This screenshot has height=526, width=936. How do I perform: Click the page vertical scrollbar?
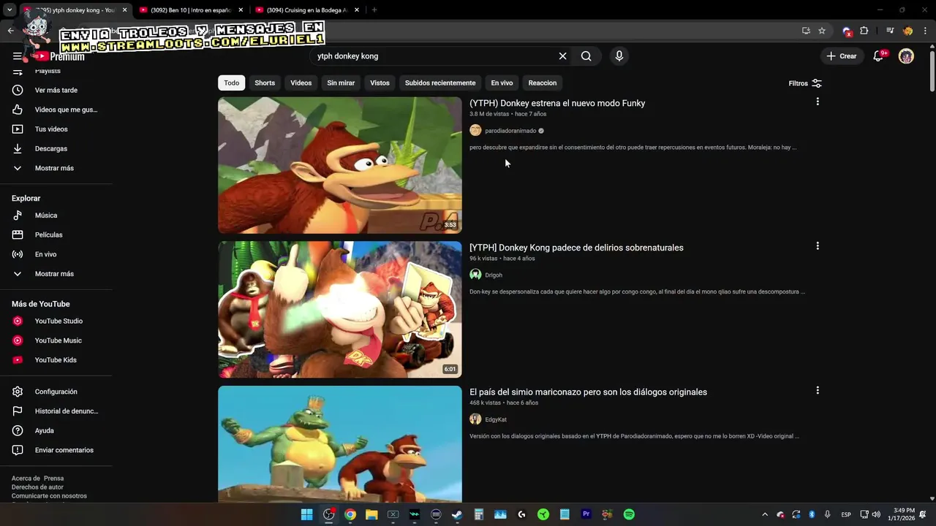pos(932,72)
